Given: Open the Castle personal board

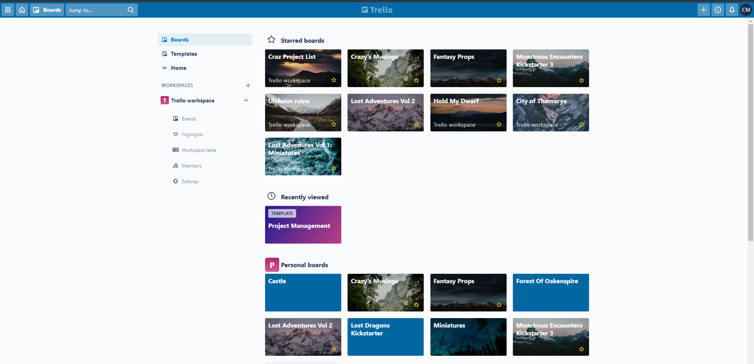Looking at the screenshot, I should pos(303,293).
